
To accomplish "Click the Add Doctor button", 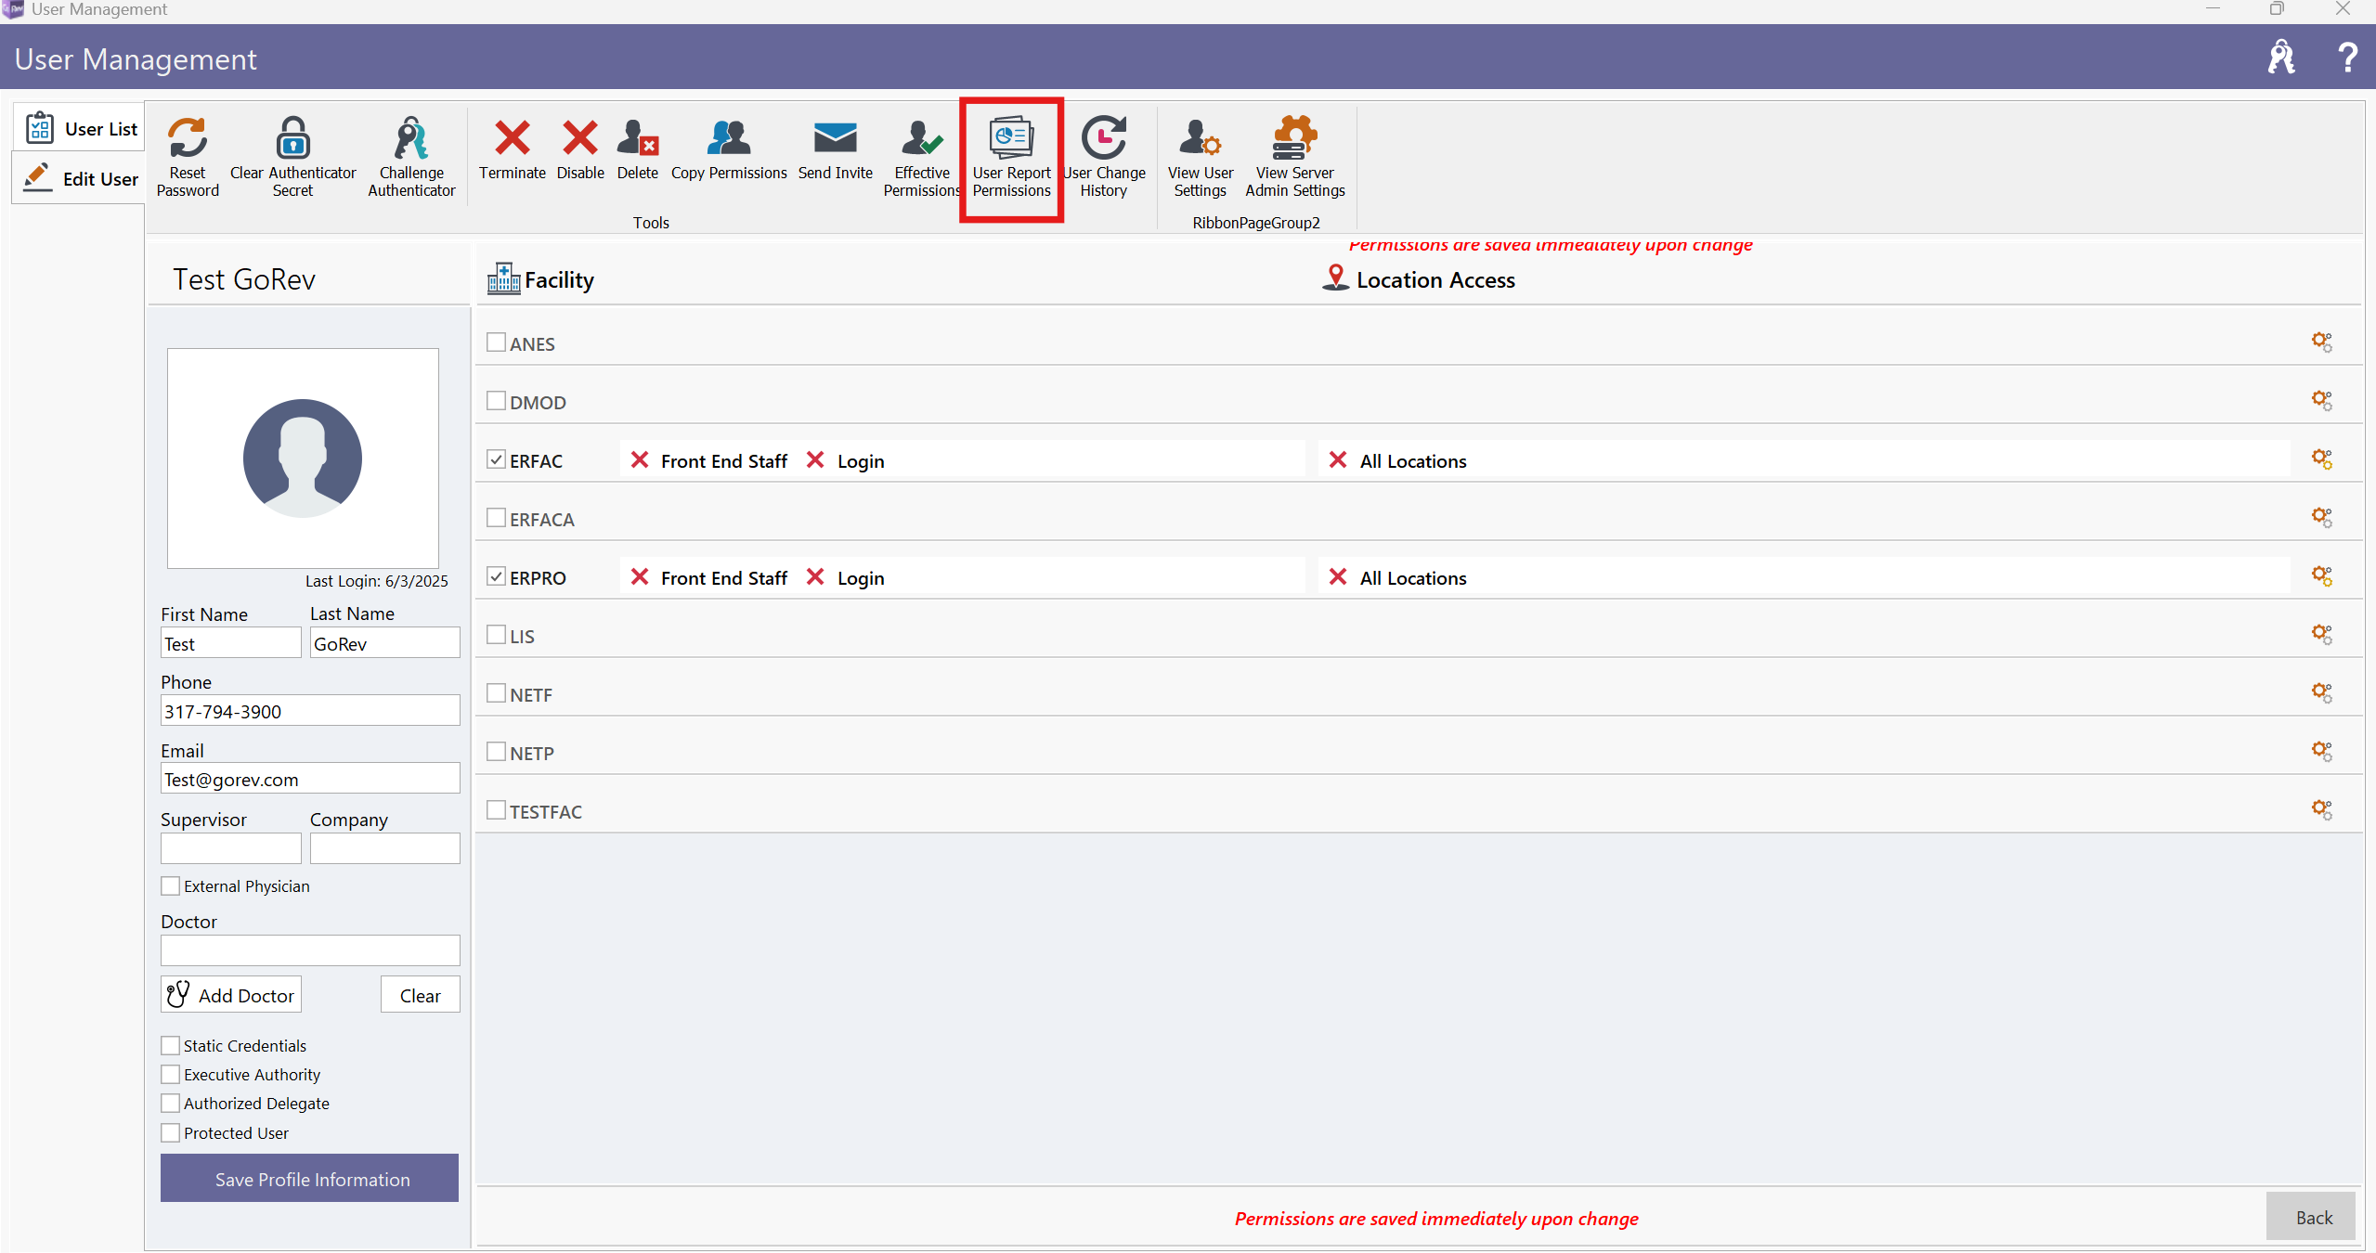I will pyautogui.click(x=231, y=995).
